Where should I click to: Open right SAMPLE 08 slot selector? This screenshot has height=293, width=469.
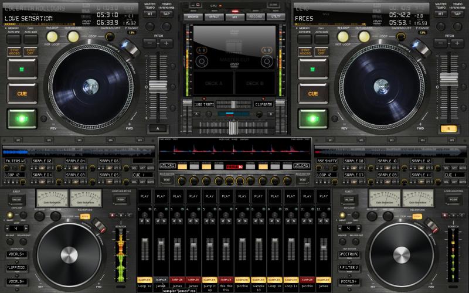(x=354, y=161)
